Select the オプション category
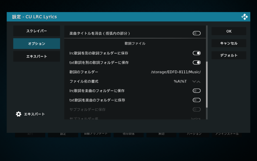The width and height of the screenshot is (257, 161). tap(37, 43)
